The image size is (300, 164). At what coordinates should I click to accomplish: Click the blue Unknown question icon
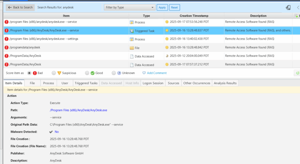pyautogui.click(x=119, y=73)
